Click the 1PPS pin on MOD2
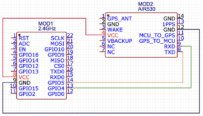203x116 pixels. (x=168, y=24)
